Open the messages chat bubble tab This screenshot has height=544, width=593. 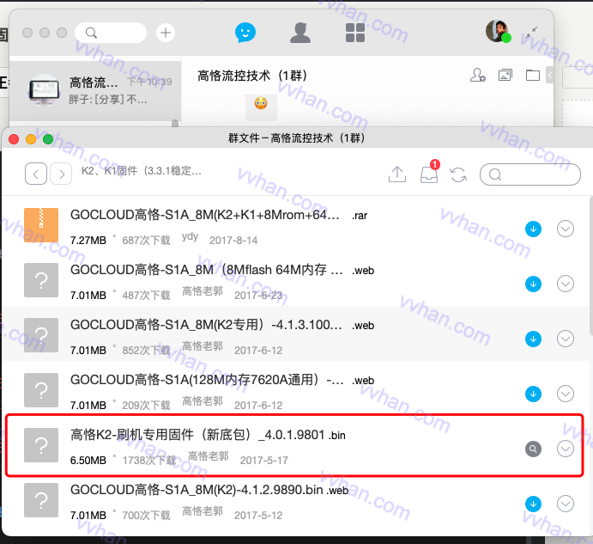[245, 33]
